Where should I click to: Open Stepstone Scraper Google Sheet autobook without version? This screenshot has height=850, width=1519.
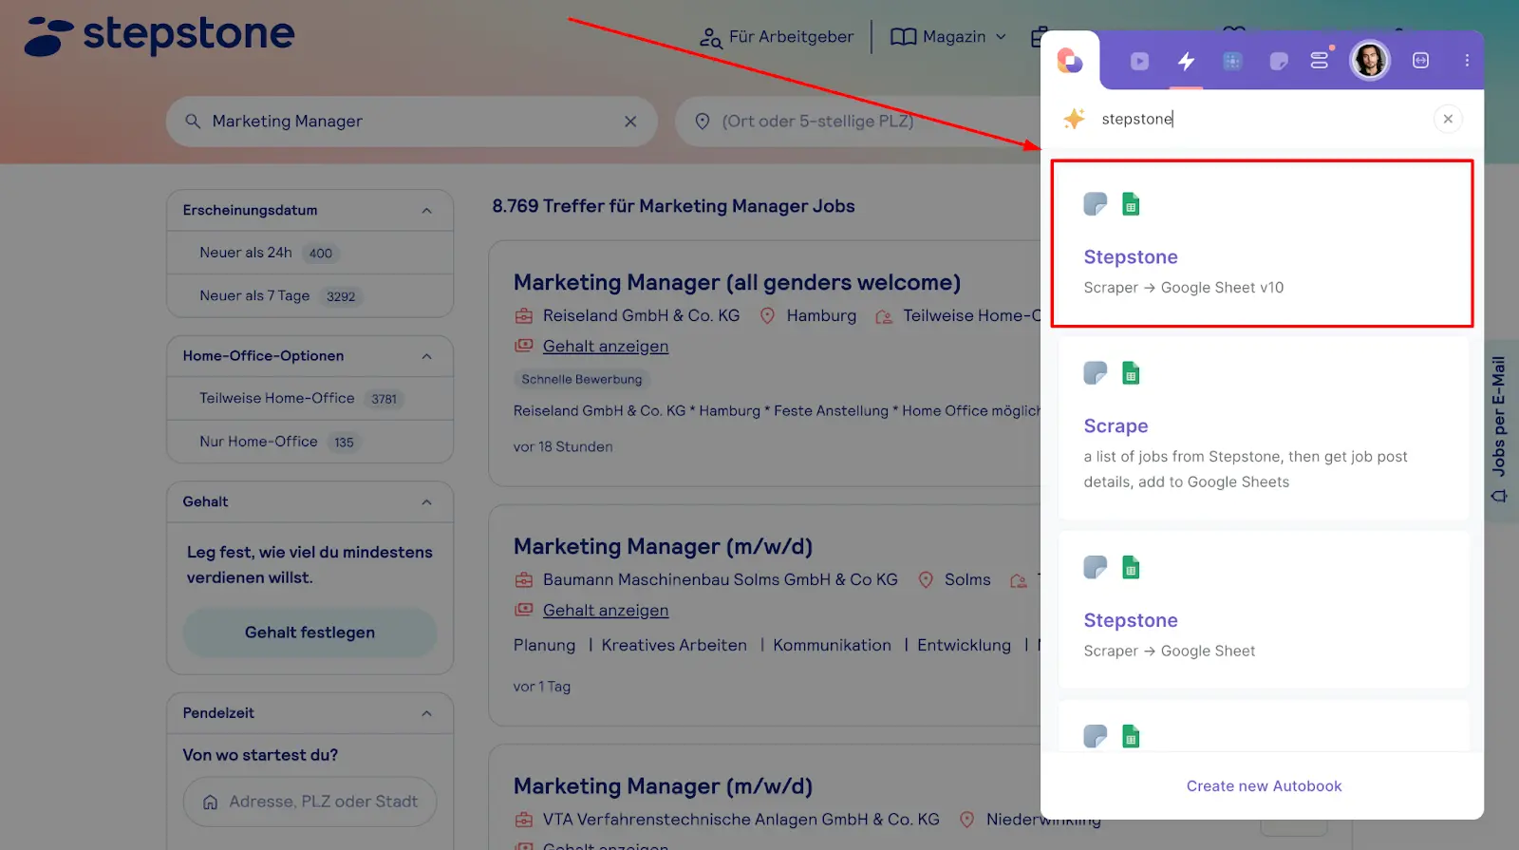1263,610
